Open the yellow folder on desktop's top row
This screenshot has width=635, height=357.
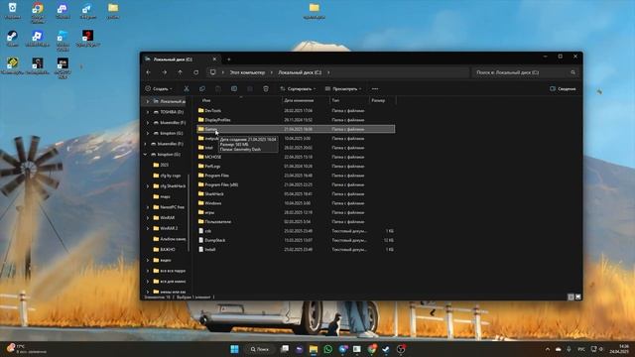point(113,11)
